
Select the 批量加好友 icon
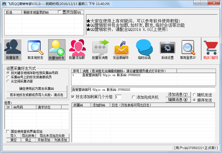(57, 50)
